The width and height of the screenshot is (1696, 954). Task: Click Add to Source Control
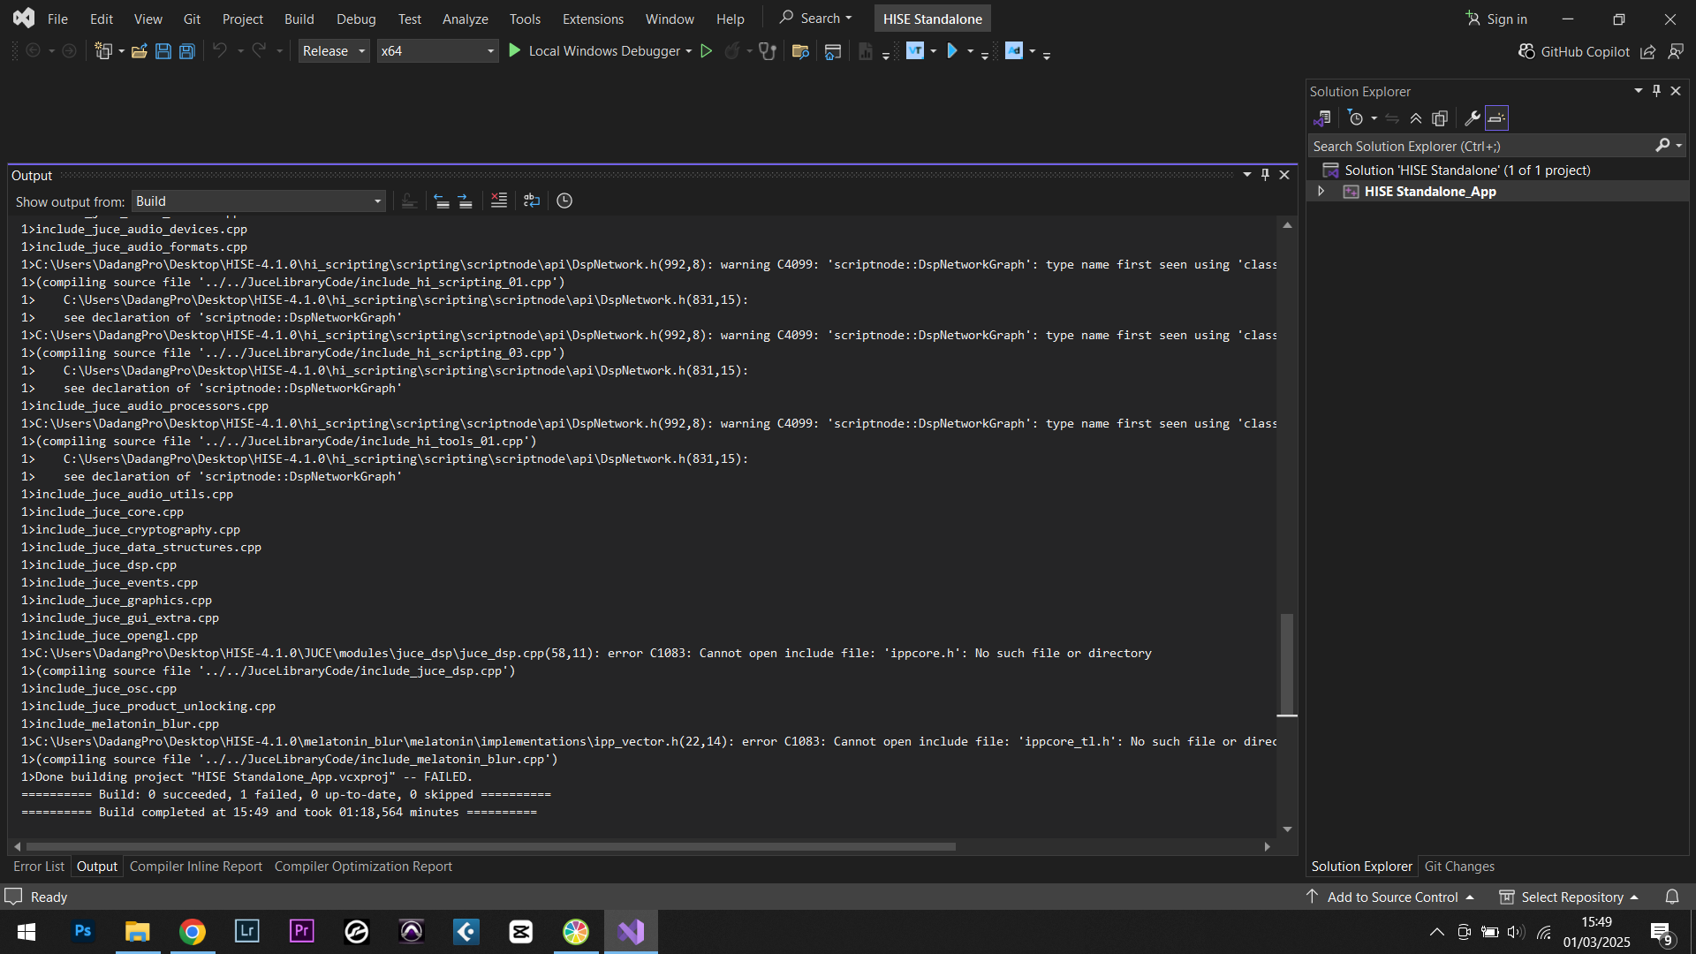tap(1390, 897)
